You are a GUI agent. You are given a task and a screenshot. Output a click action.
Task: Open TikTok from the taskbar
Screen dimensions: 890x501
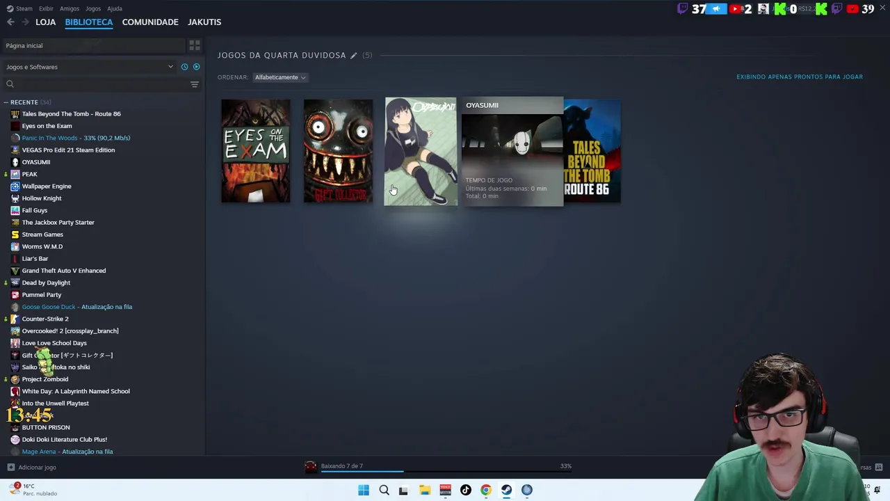coord(465,490)
